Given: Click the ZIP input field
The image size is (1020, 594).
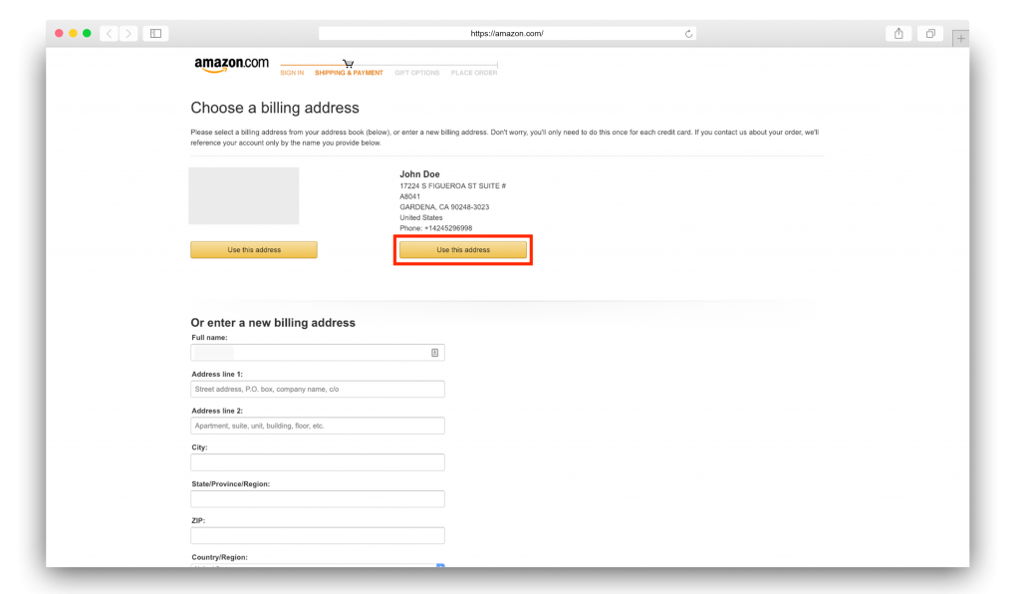Looking at the screenshot, I should click(318, 535).
